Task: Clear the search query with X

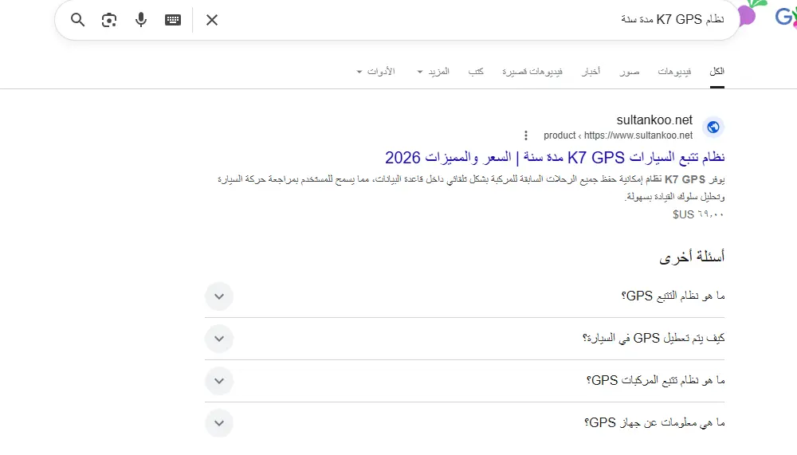Action: 212,20
